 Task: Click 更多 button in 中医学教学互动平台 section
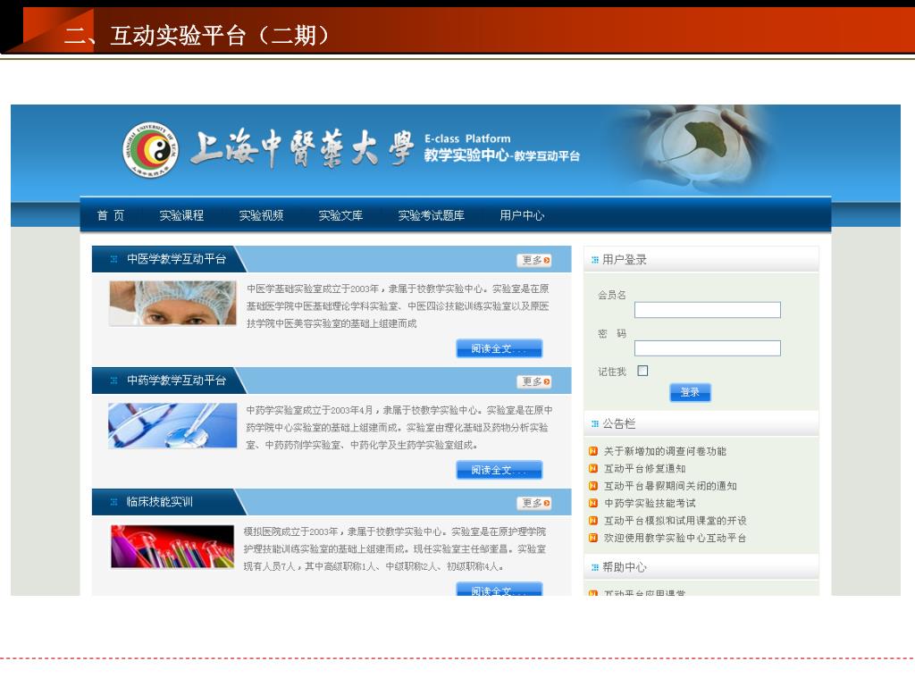534,260
